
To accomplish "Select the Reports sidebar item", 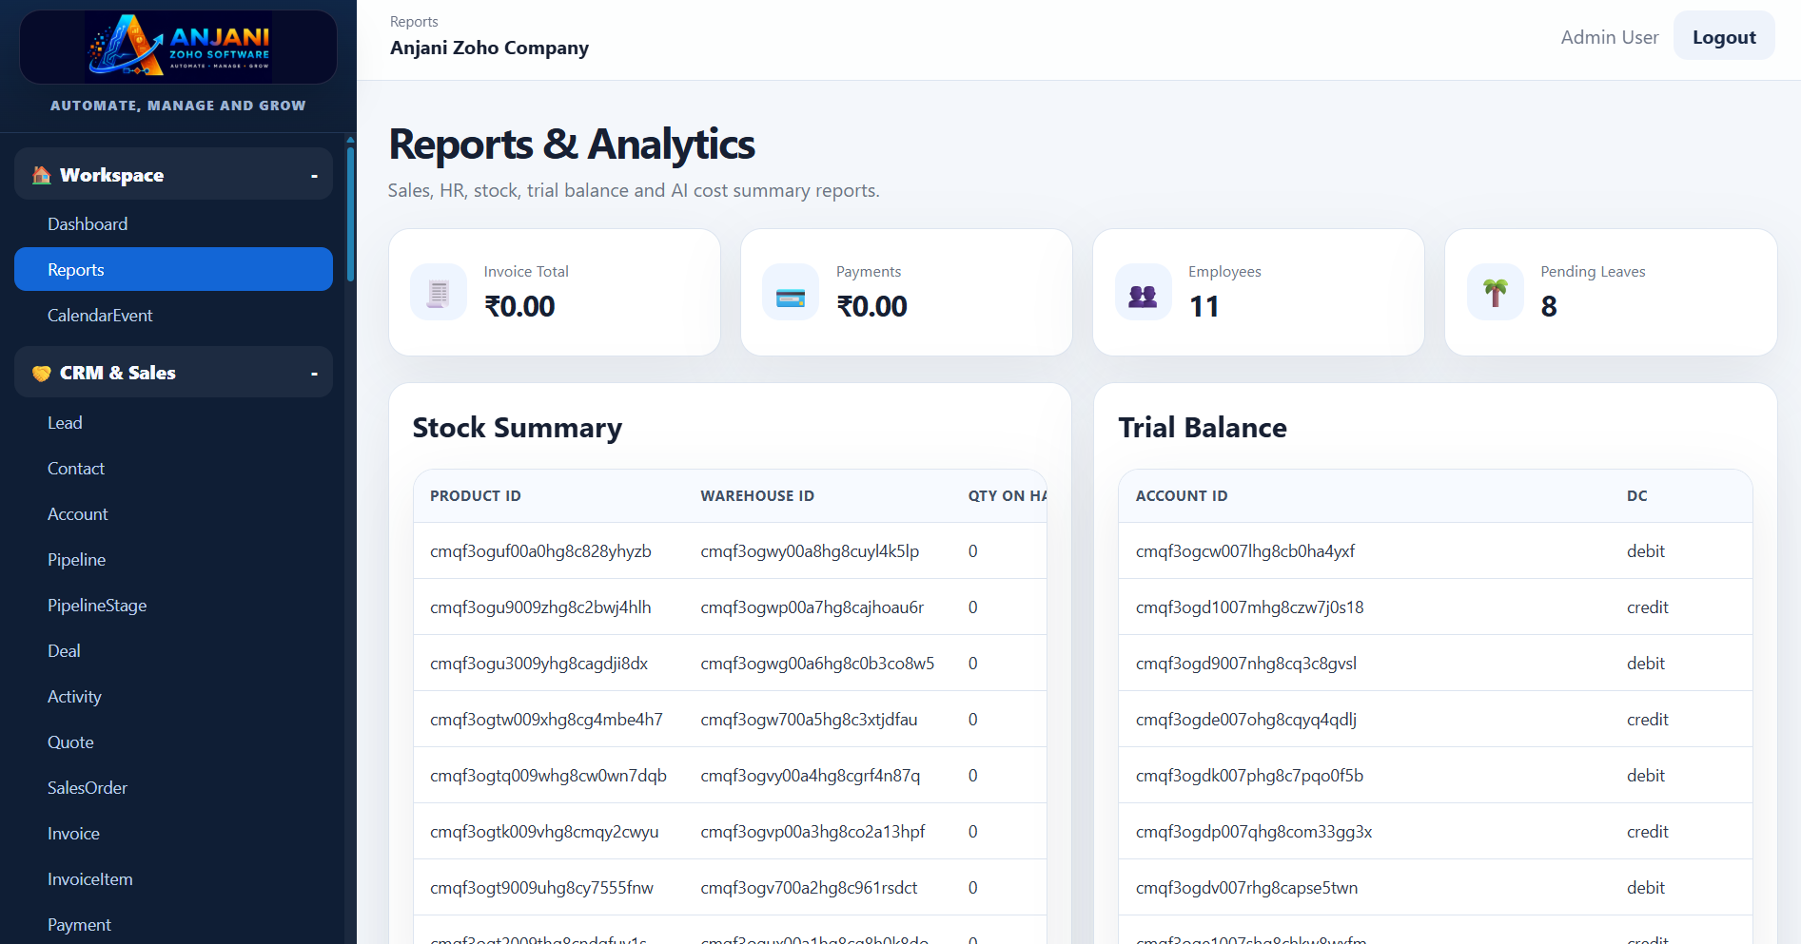I will click(x=173, y=269).
